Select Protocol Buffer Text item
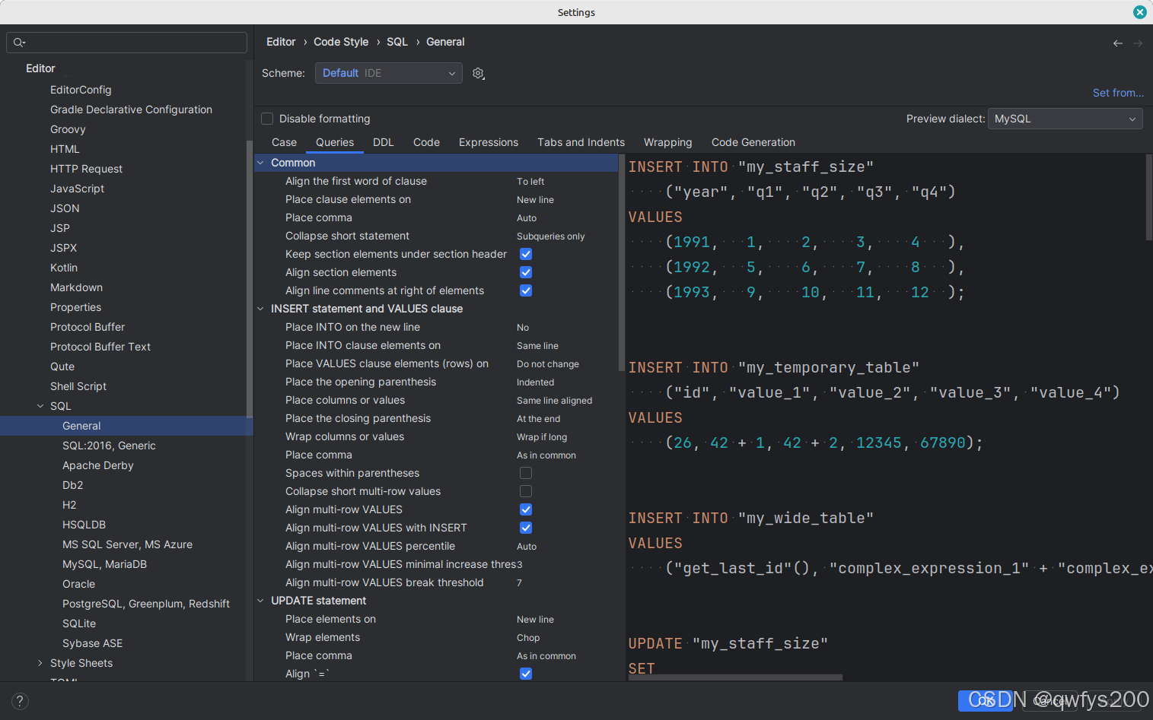Image resolution: width=1153 pixels, height=720 pixels. pyautogui.click(x=100, y=347)
